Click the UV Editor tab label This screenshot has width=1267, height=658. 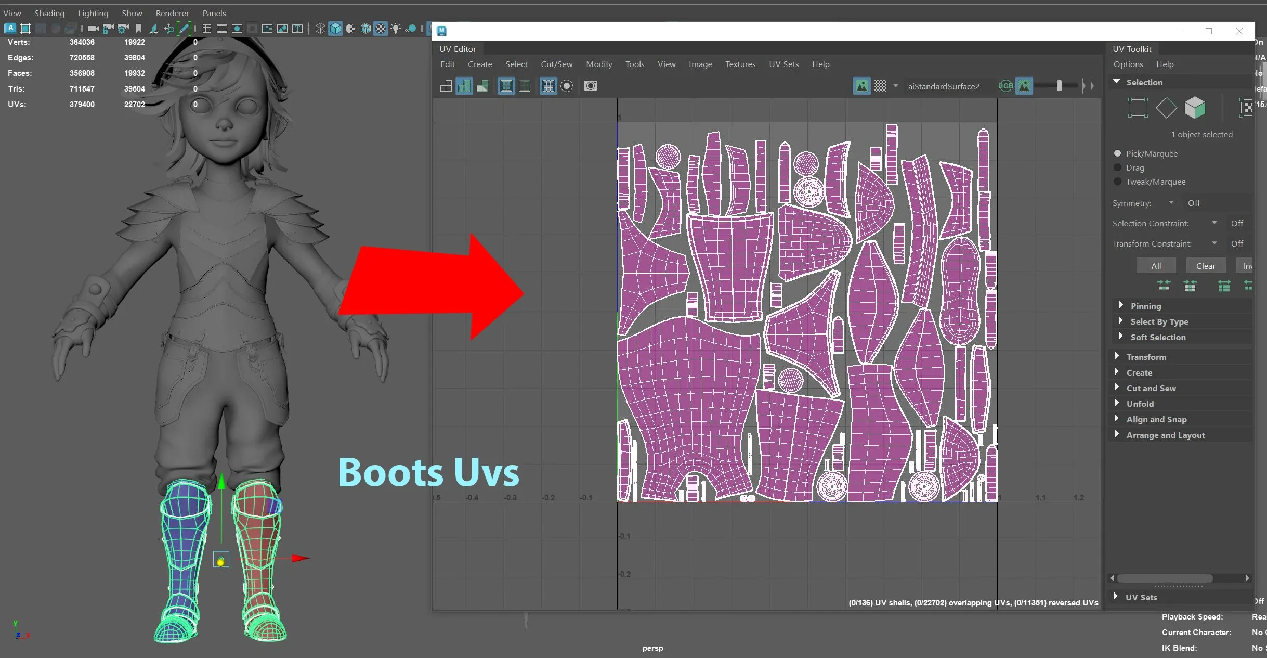coord(458,49)
